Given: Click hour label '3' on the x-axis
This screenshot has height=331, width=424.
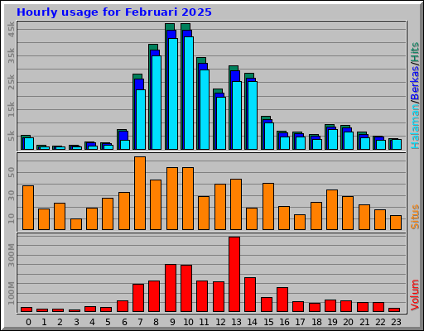Looking at the screenshot, I should (76, 322).
